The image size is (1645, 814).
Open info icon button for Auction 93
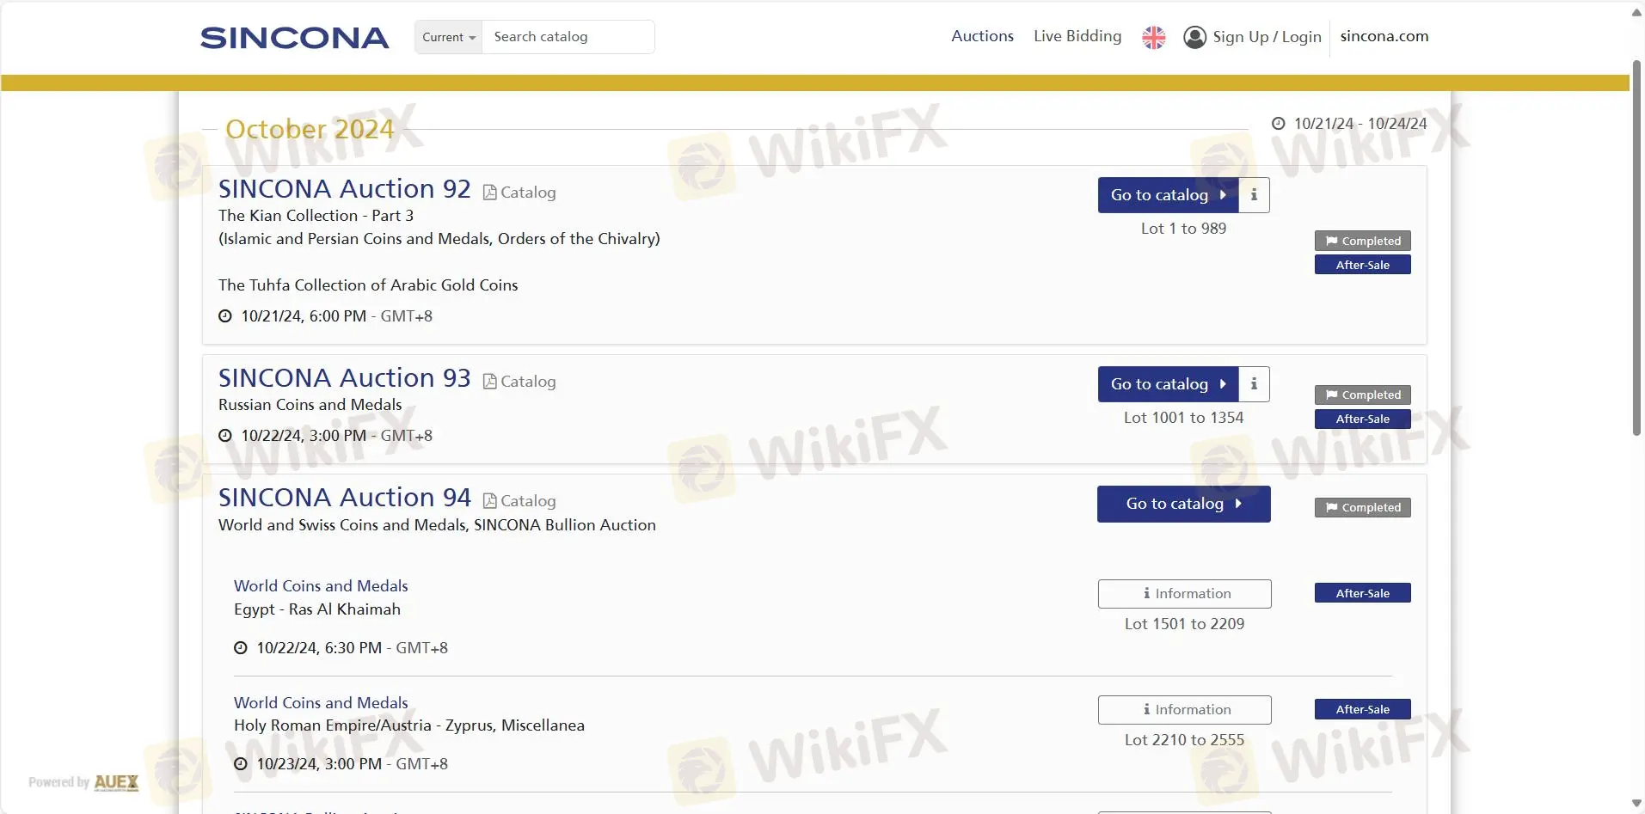click(x=1254, y=384)
